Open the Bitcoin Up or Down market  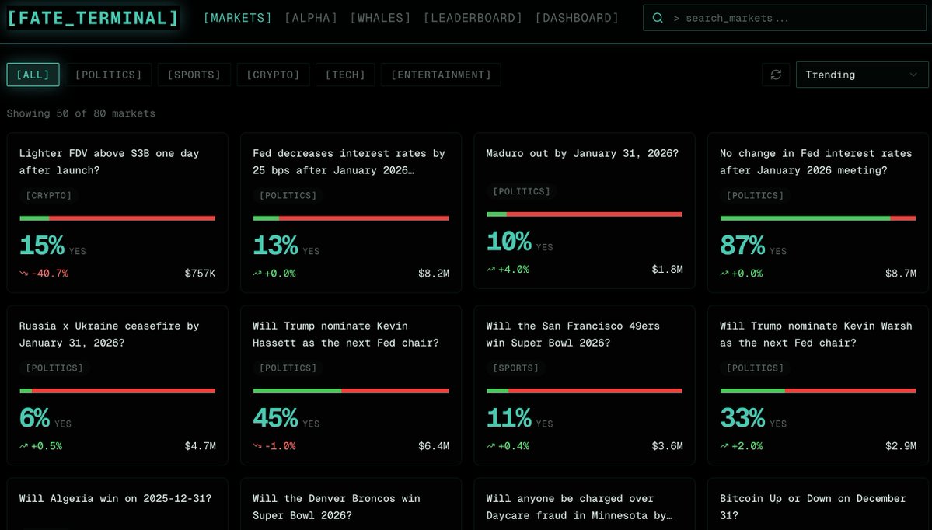(x=818, y=505)
